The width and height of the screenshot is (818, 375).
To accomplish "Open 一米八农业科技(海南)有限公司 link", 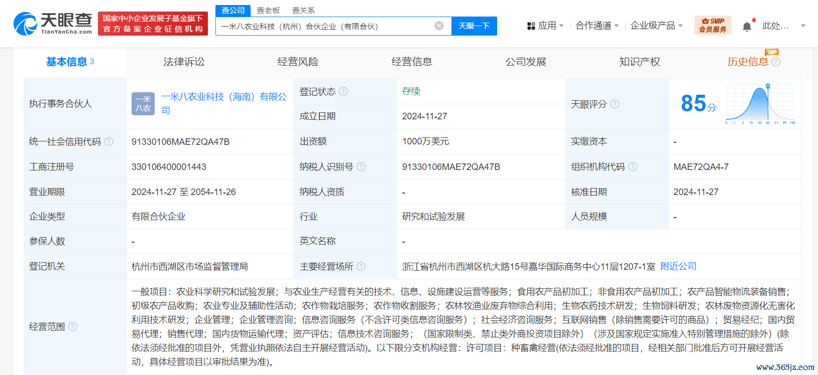I will pos(224,103).
